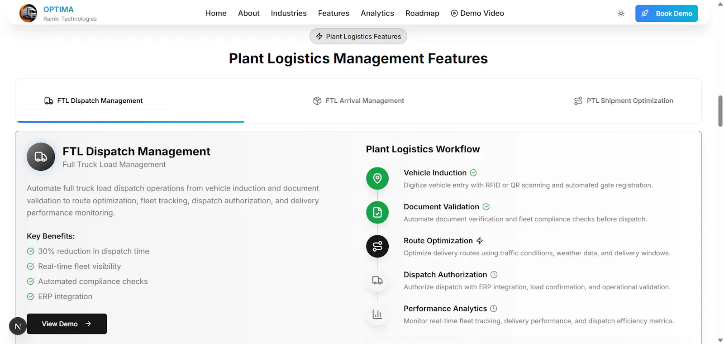Click the Vehicle Induction location pin icon
The width and height of the screenshot is (724, 344).
pos(377,178)
